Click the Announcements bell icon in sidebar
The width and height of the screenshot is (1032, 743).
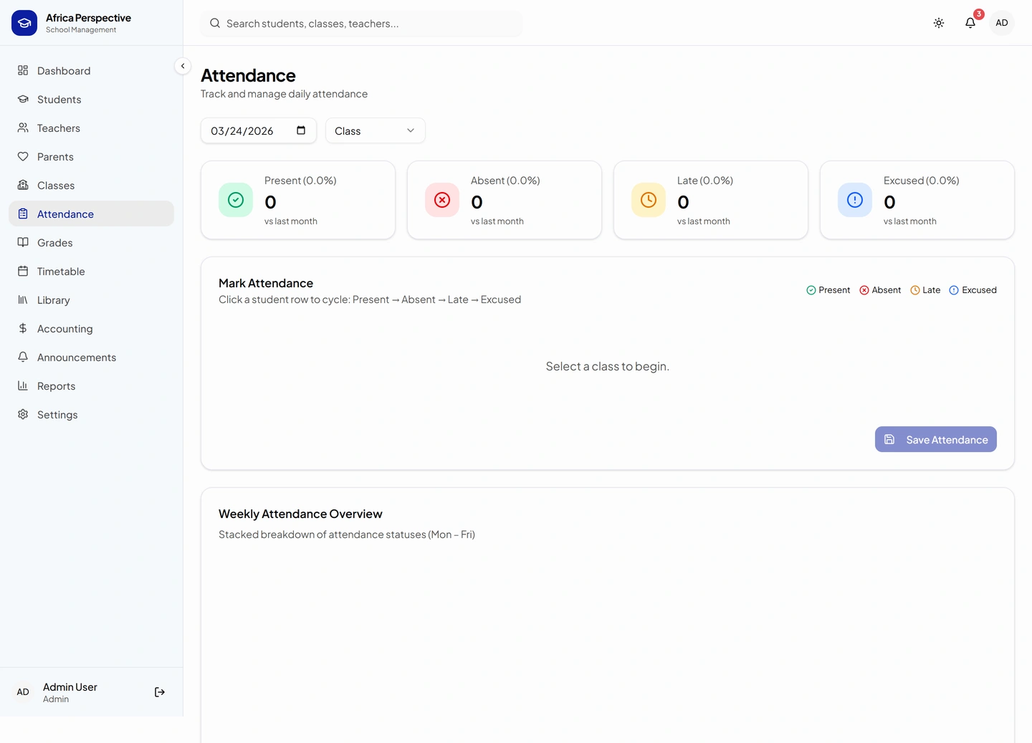point(23,357)
